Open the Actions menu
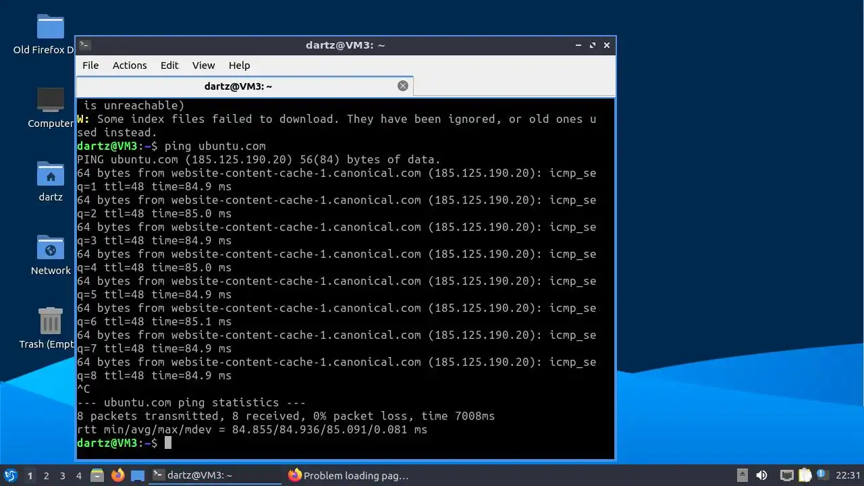 click(130, 65)
